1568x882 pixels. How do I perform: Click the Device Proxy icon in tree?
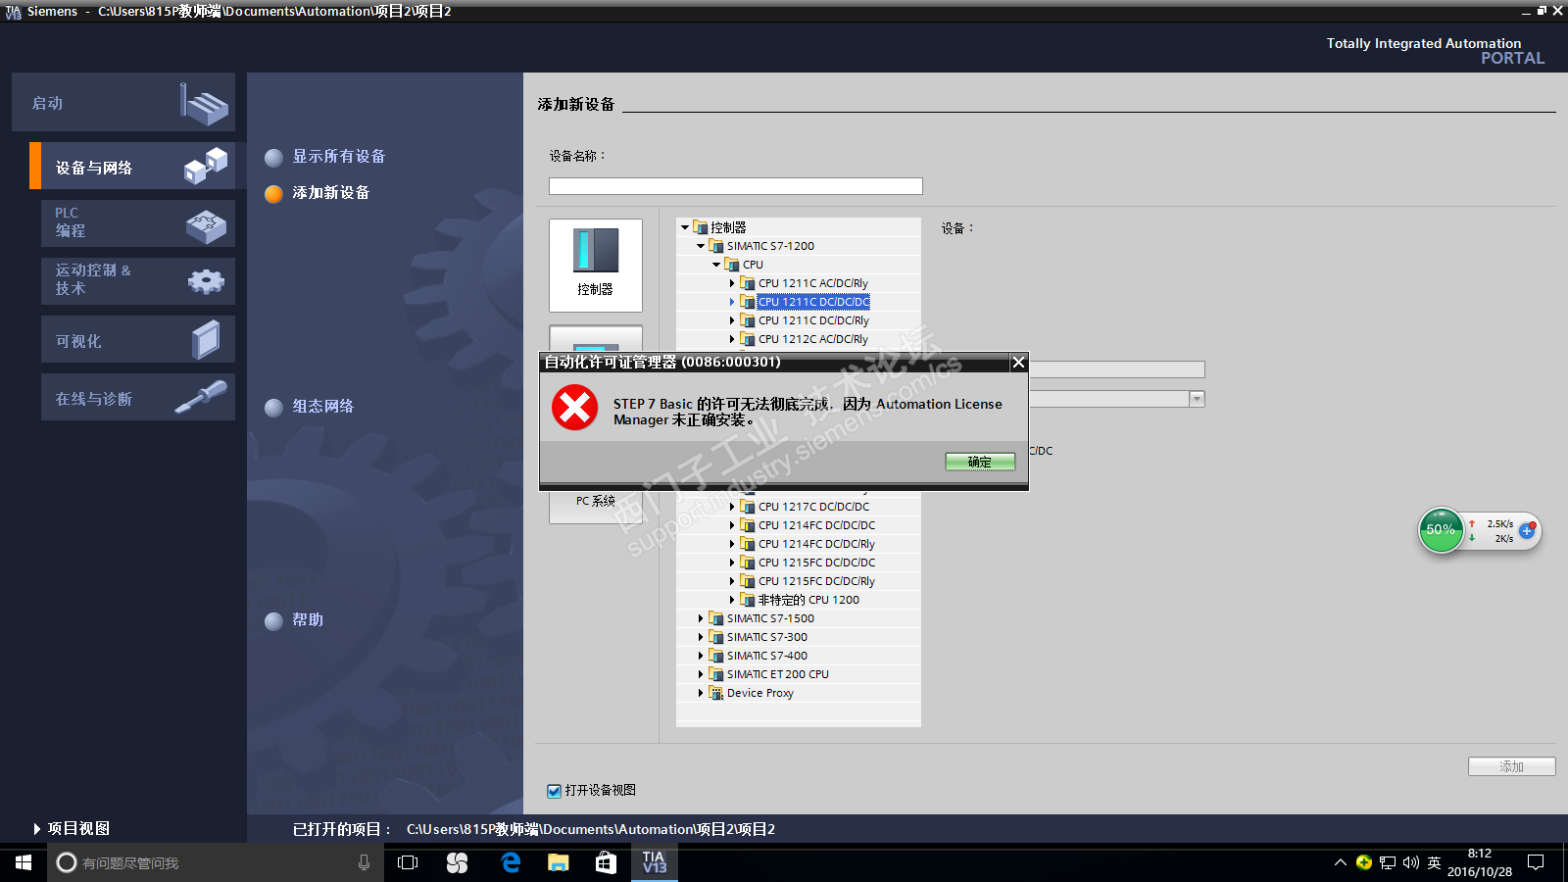pos(716,693)
